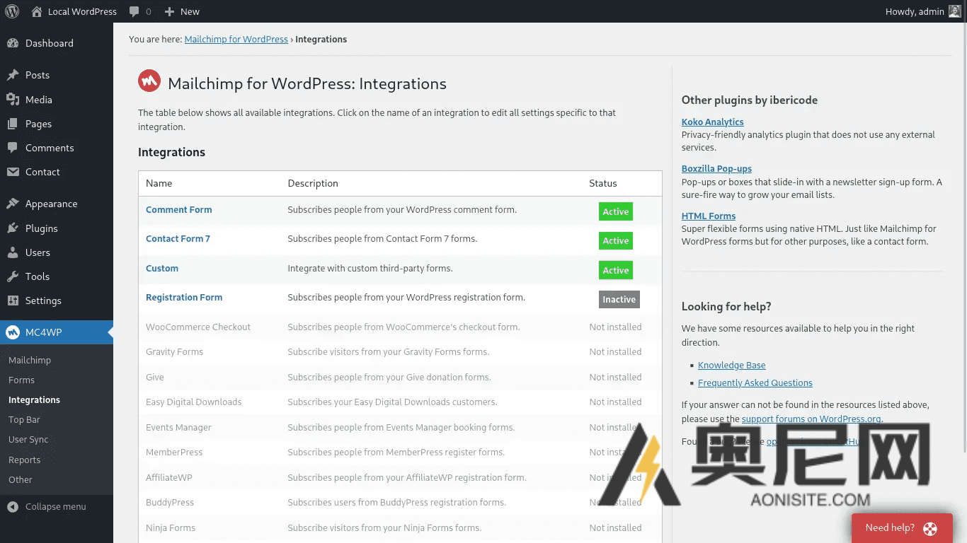Click the Comments bubble icon in sidebar
The height and width of the screenshot is (543, 967).
(13, 148)
